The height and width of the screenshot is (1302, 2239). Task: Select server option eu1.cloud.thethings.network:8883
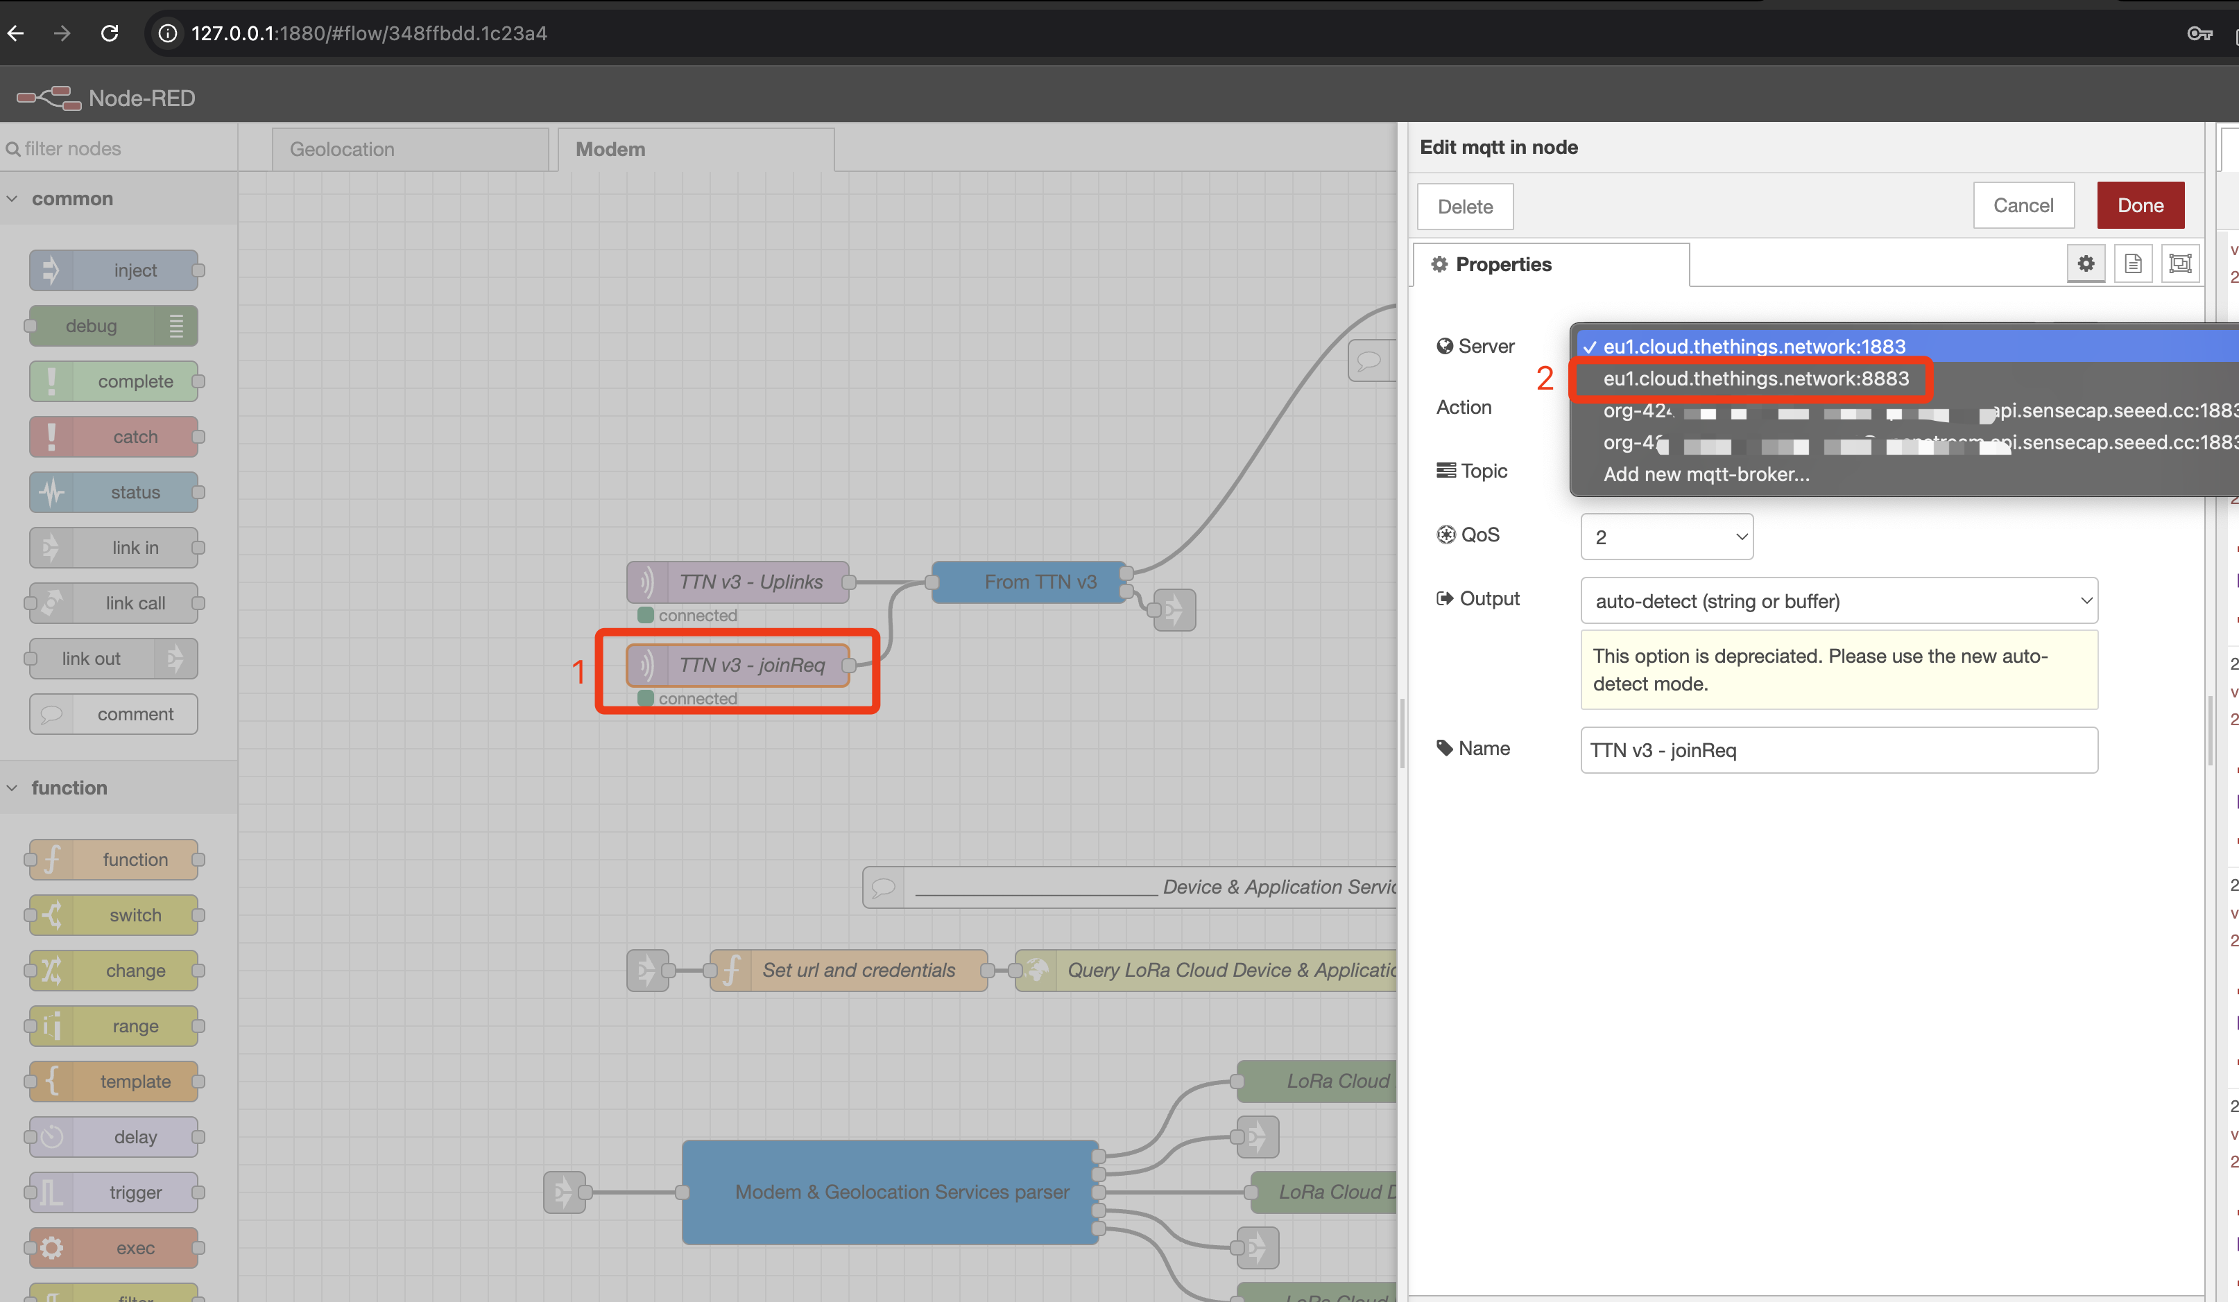[x=1755, y=379]
